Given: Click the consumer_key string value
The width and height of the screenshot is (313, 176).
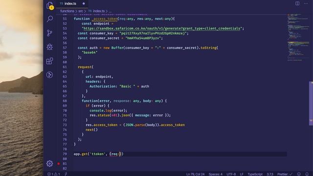Looking at the screenshot, I should (153, 33).
